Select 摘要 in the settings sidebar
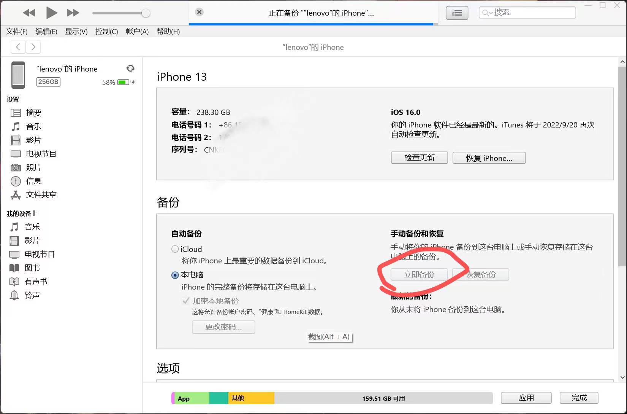Viewport: 627px width, 414px height. (x=34, y=113)
